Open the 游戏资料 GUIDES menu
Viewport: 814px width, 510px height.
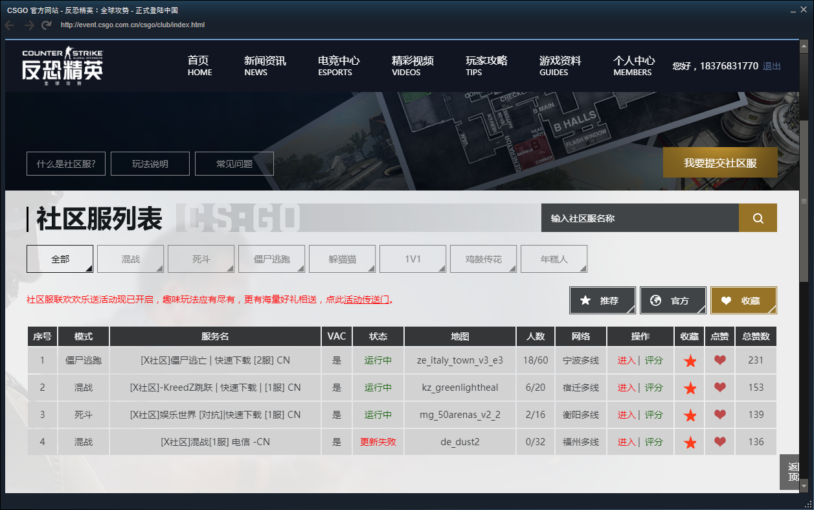pos(560,66)
